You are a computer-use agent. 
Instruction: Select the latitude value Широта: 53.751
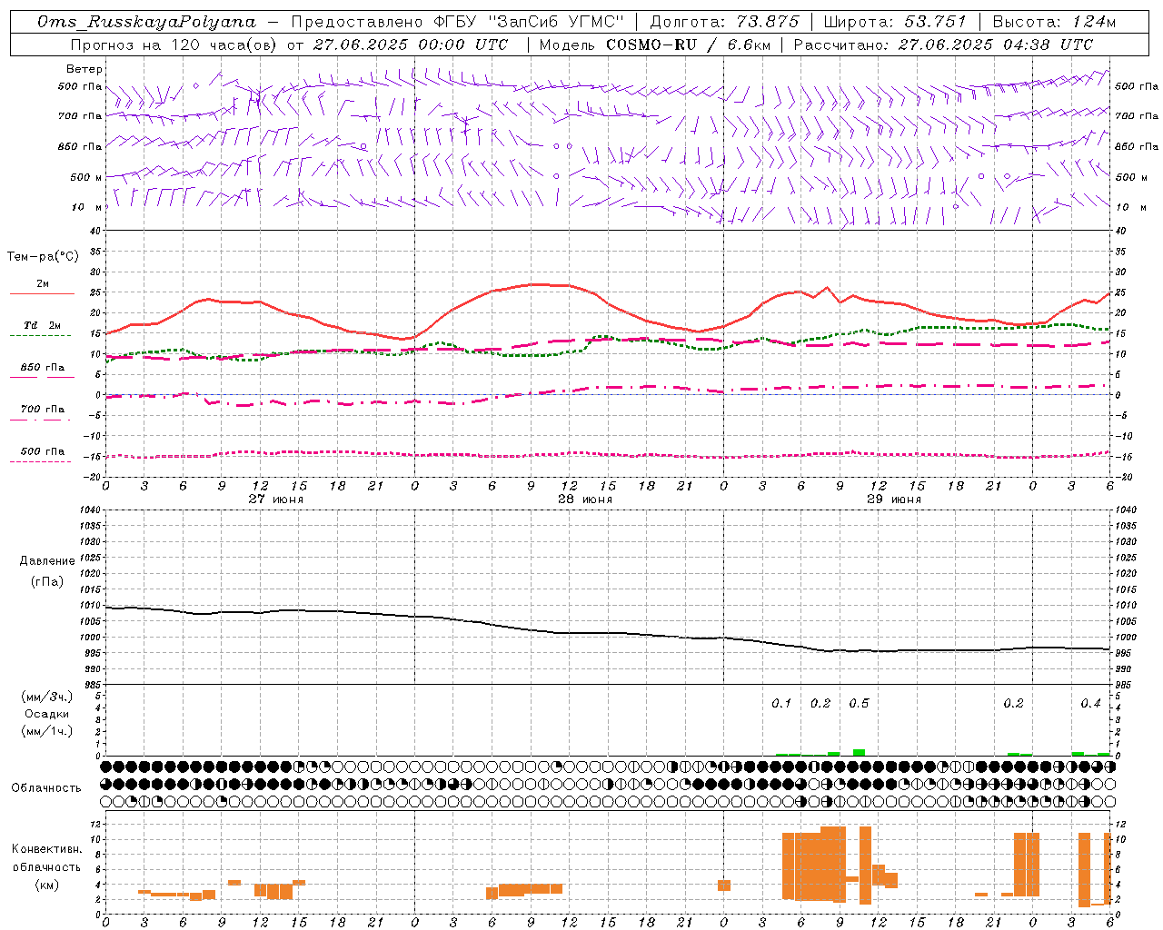pos(896,22)
